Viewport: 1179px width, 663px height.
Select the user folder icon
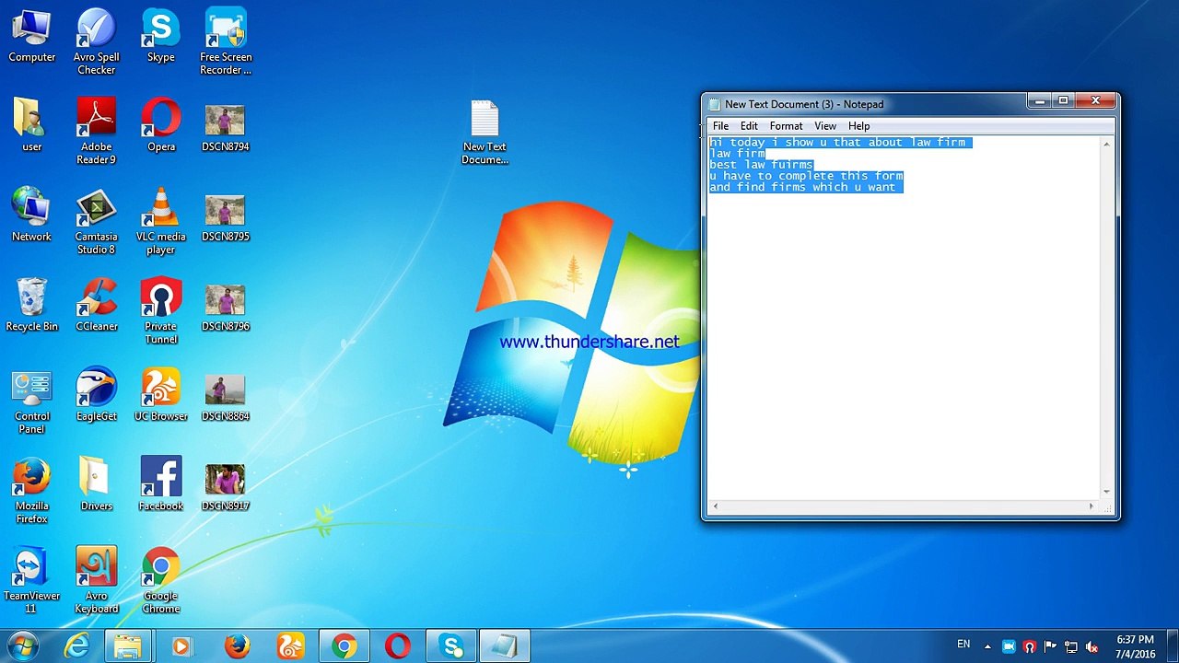click(x=32, y=126)
